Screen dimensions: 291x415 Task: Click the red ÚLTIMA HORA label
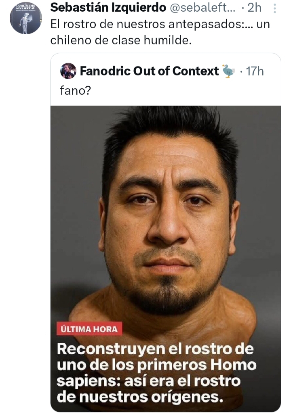tap(89, 329)
